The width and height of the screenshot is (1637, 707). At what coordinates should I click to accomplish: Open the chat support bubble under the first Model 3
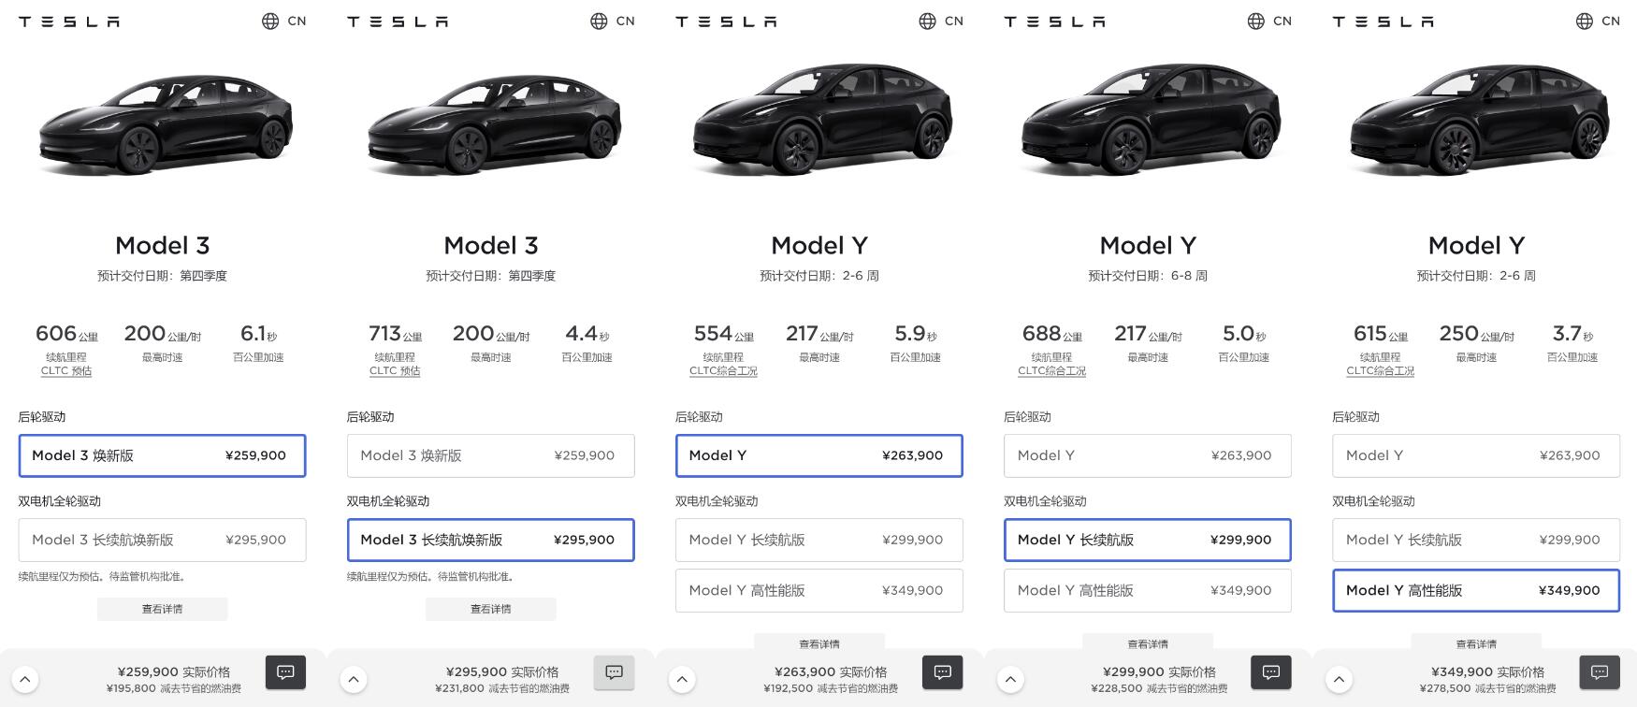(285, 672)
